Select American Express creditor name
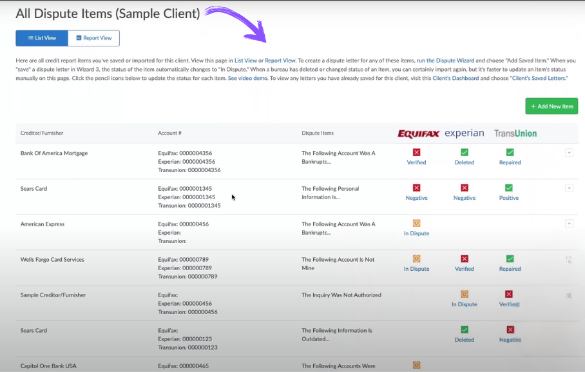 point(43,224)
